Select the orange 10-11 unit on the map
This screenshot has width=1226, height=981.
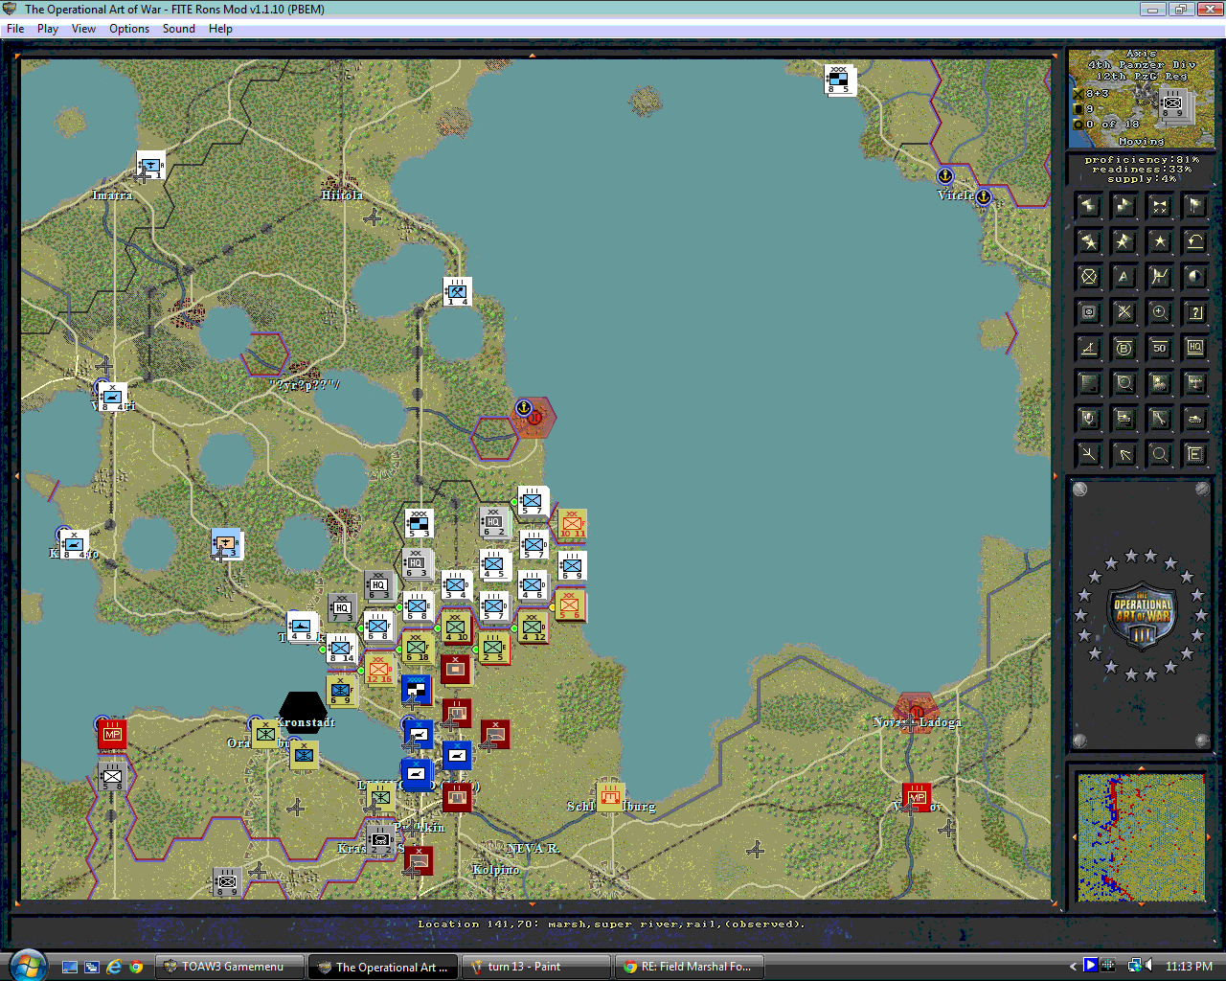(x=572, y=523)
